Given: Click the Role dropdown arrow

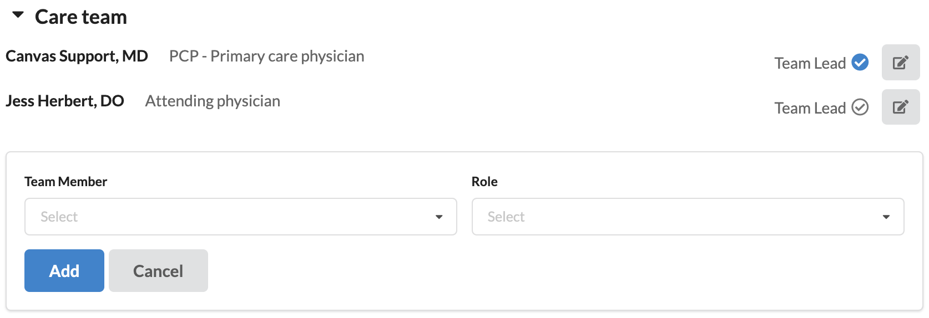Looking at the screenshot, I should (886, 217).
